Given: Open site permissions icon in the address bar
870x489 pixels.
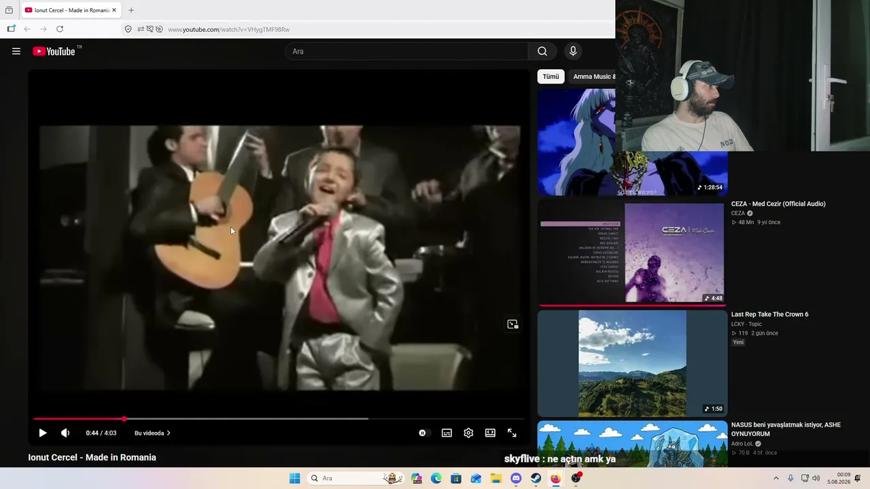Looking at the screenshot, I should pos(140,29).
